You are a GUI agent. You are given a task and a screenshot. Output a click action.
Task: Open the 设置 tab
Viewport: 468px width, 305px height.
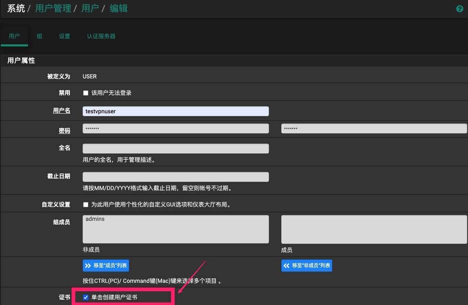pyautogui.click(x=65, y=36)
